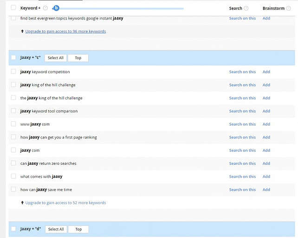Search on this for jaaxy keyword competition
The height and width of the screenshot is (238, 298).
[242, 72]
